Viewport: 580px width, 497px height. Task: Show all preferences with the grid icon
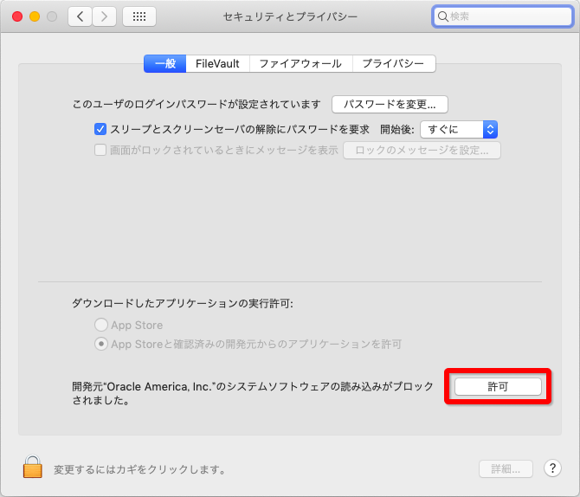(x=139, y=16)
